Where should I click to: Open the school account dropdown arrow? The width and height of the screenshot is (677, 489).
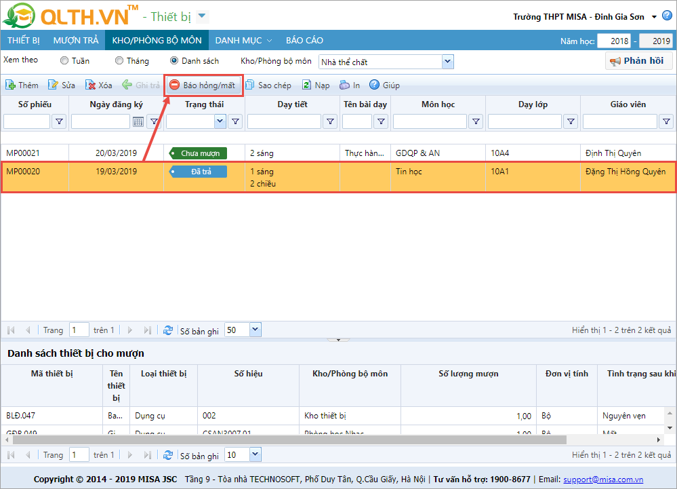coord(654,17)
